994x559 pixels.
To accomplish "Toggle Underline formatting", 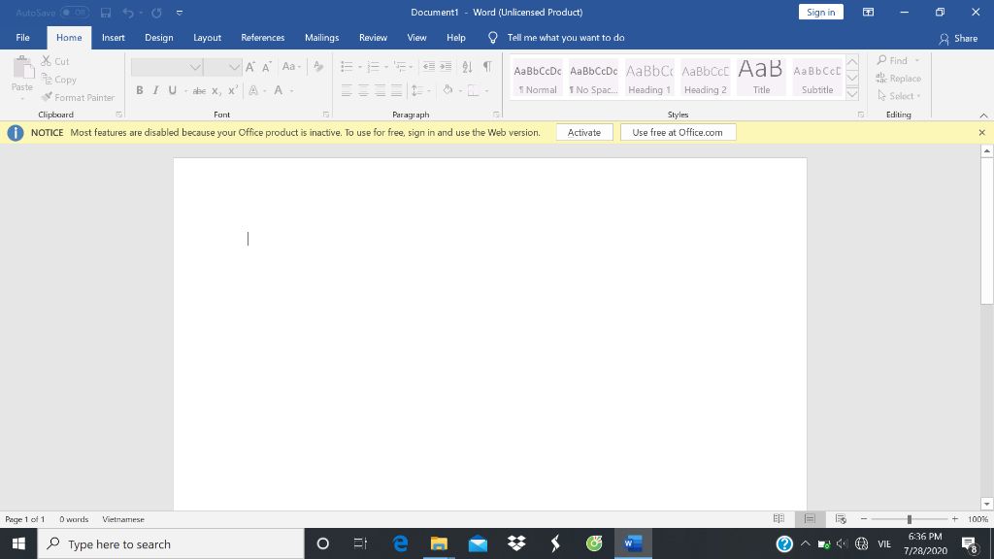I will (x=172, y=90).
